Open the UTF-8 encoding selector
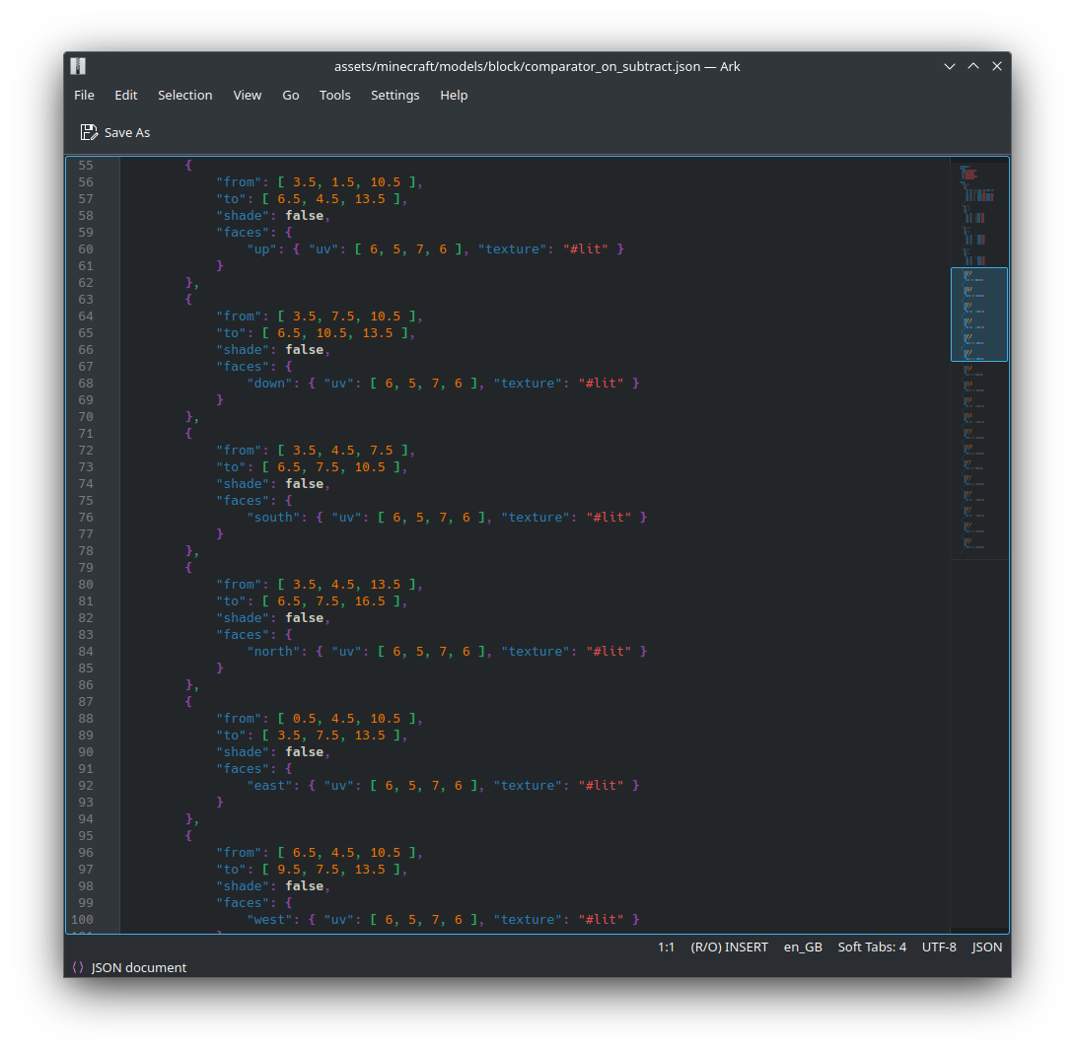 pos(939,947)
